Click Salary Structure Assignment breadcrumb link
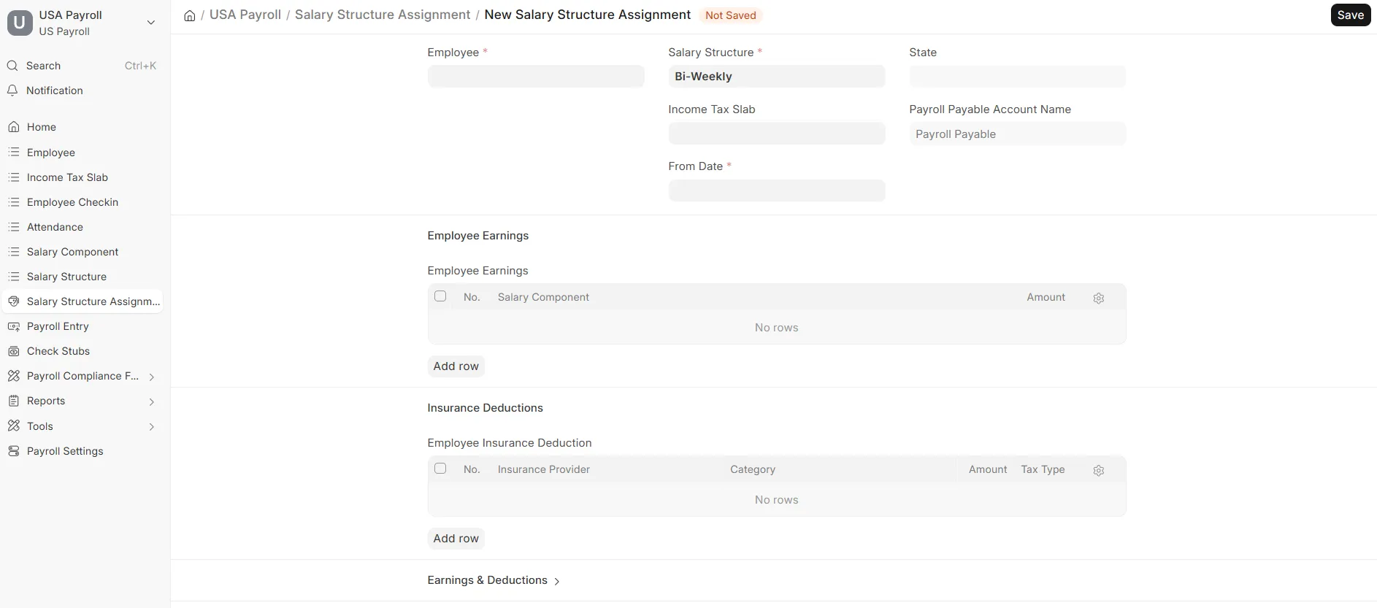 (383, 15)
